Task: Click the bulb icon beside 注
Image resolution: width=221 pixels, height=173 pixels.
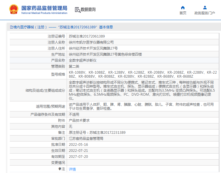Action: [x=60, y=169]
